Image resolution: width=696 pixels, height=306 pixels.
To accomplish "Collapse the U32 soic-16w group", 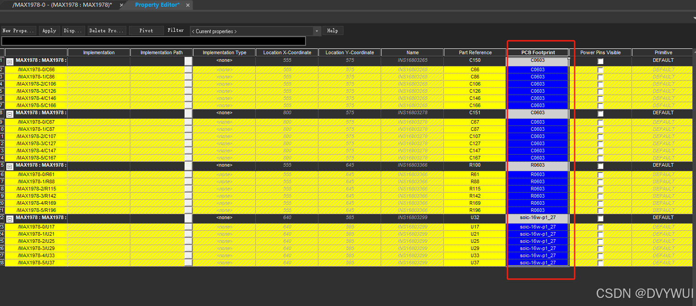I will pos(9,218).
